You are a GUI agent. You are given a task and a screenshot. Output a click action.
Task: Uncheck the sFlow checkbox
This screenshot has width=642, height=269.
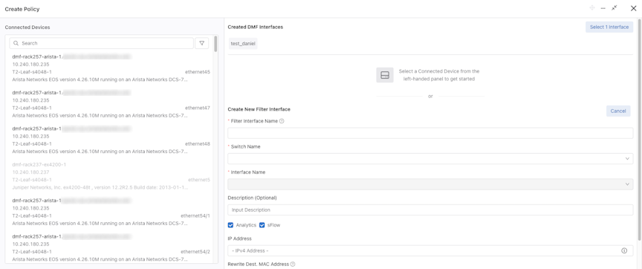tap(262, 224)
